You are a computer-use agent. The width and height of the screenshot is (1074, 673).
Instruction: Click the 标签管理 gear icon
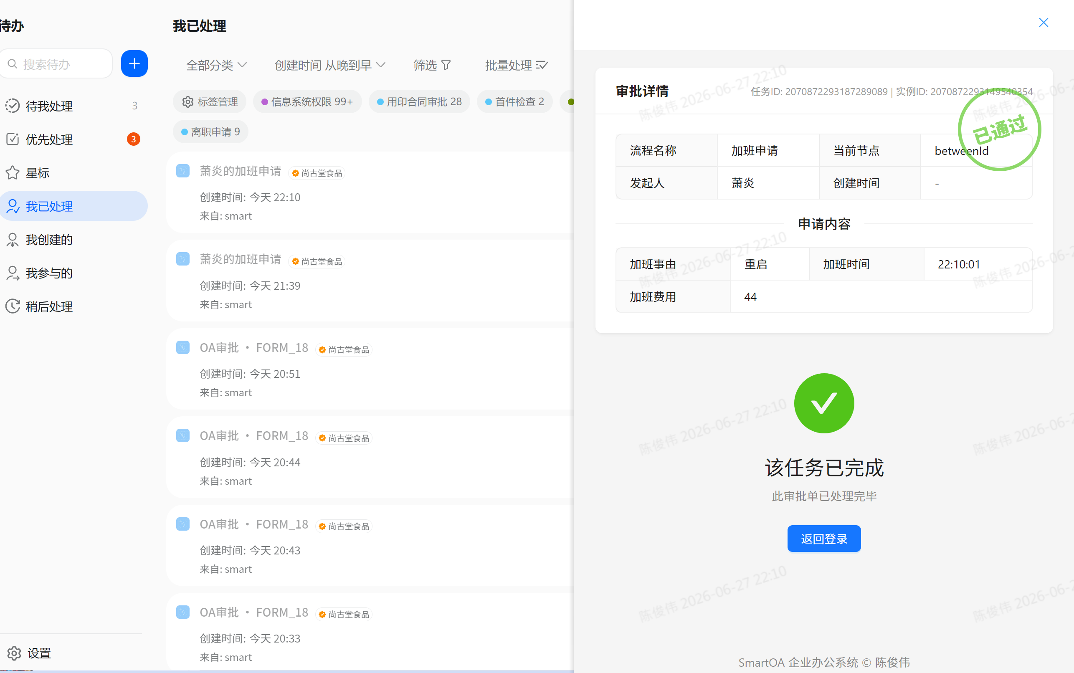point(188,101)
